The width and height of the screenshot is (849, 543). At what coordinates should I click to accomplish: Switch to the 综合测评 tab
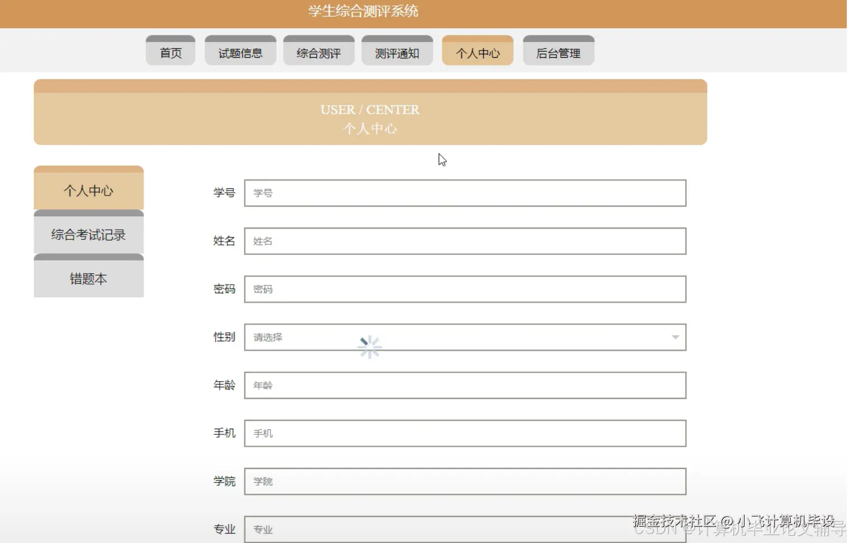pyautogui.click(x=319, y=50)
